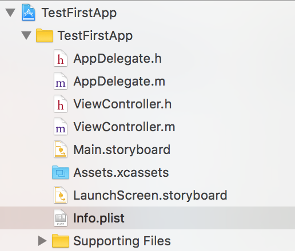
Task: Click the Main.storyboard file icon
Action: (x=61, y=149)
